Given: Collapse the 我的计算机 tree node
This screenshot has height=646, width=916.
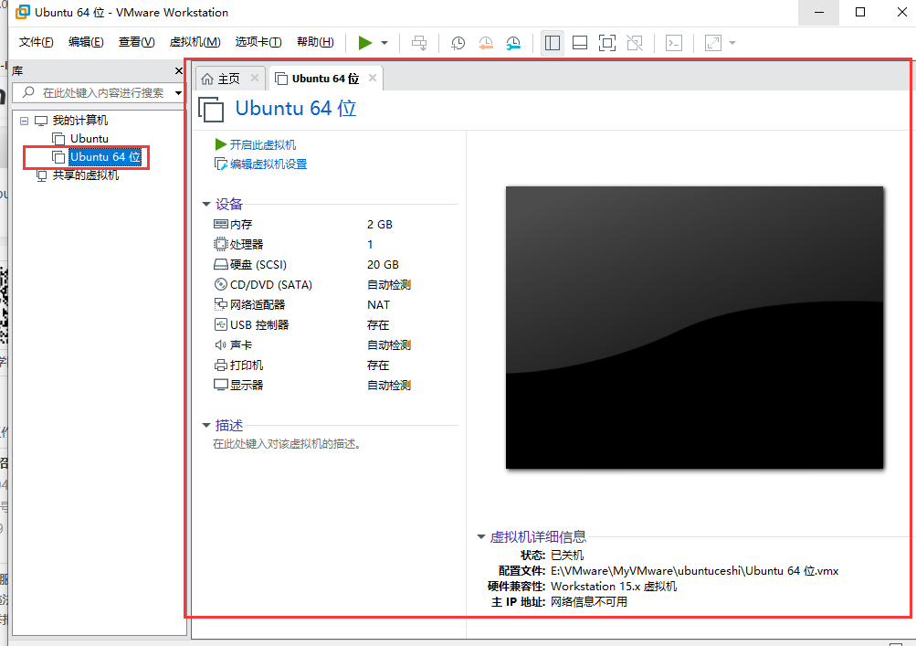Looking at the screenshot, I should [24, 121].
